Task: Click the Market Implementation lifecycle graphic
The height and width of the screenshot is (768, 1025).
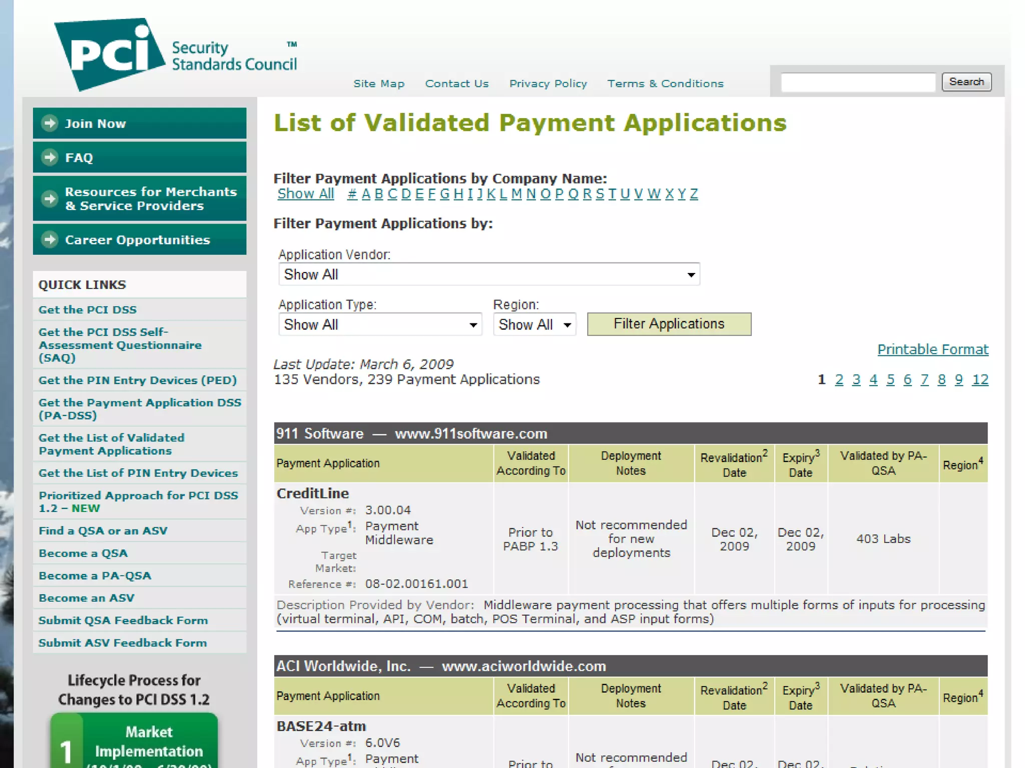Action: click(x=134, y=740)
